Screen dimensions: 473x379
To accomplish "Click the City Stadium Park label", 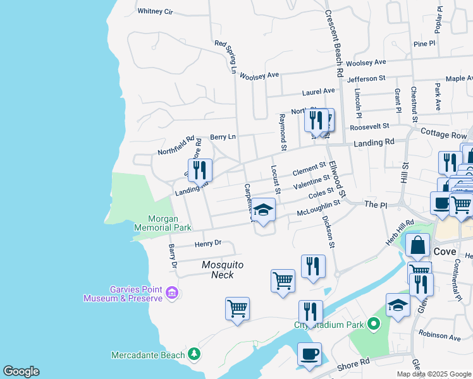I will pos(329,325).
